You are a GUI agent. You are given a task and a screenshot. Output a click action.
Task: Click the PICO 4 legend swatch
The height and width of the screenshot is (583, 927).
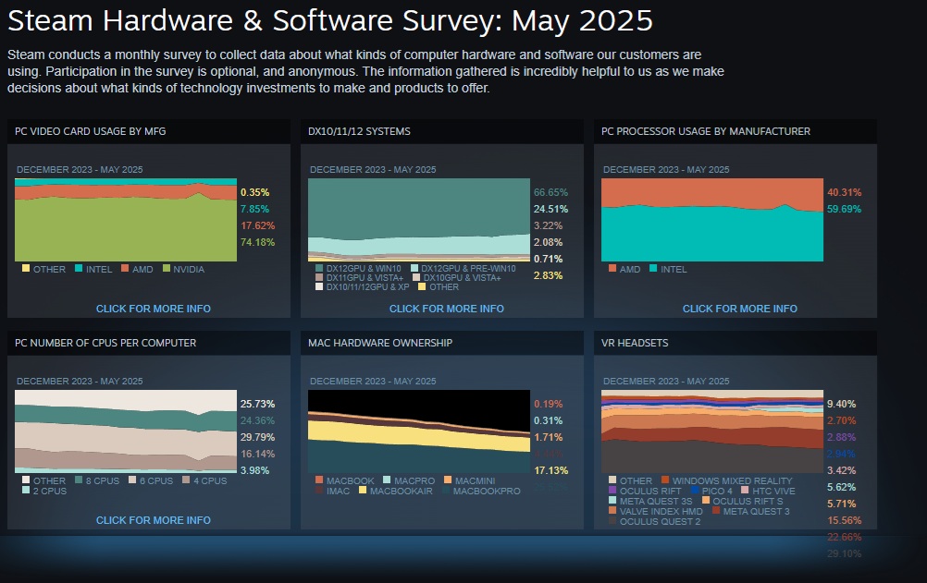(695, 490)
